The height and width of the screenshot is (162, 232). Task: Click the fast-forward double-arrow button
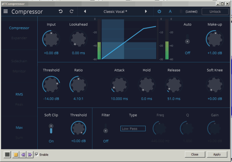pyautogui.click(x=30, y=155)
